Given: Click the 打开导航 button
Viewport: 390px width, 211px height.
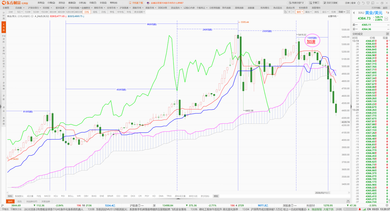Looking at the screenshot, I should pos(376,7).
